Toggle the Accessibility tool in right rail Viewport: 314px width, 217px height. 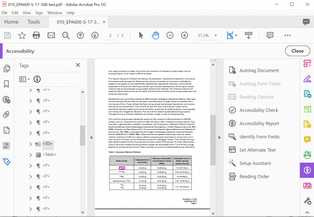[x=307, y=170]
